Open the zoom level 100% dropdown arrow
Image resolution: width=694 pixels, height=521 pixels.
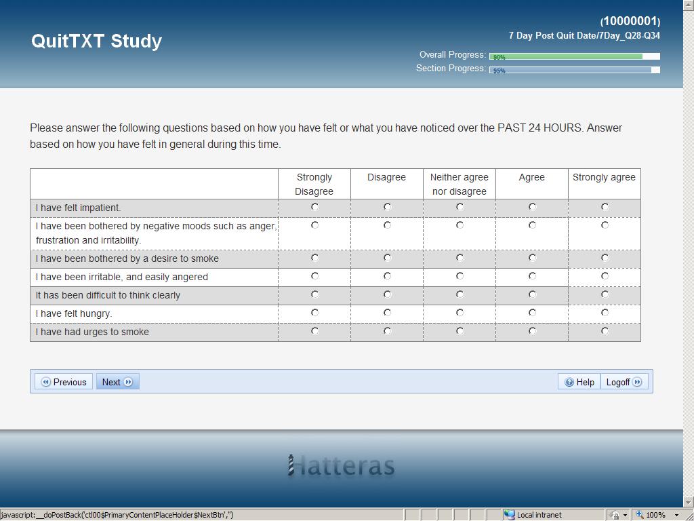[x=676, y=515]
